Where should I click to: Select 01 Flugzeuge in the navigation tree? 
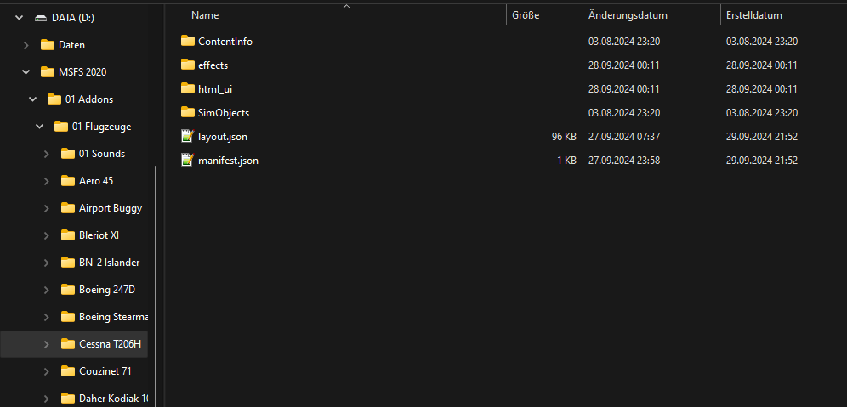tap(101, 127)
